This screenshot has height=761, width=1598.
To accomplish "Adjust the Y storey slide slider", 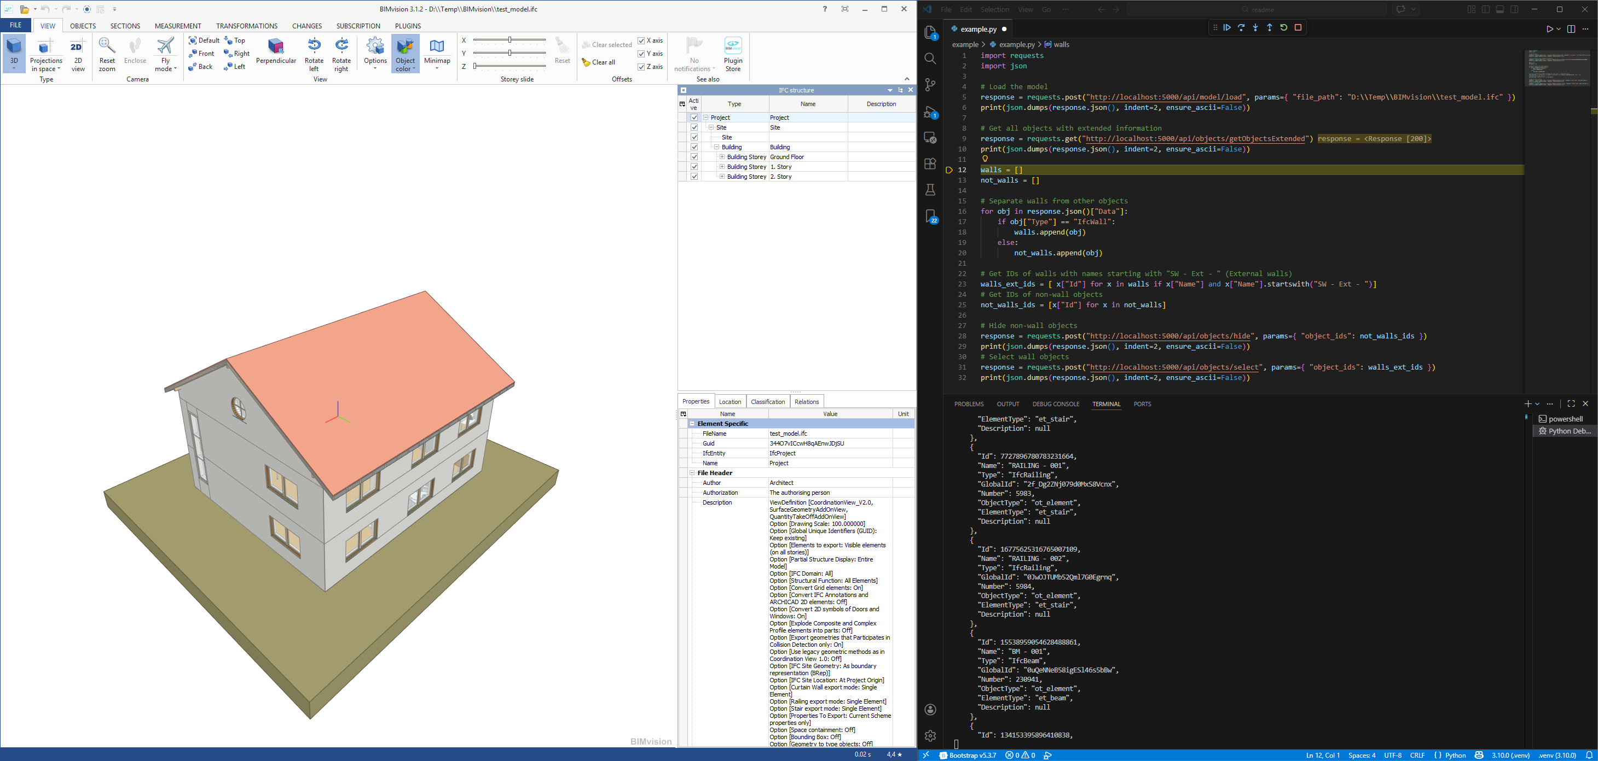I will pyautogui.click(x=510, y=53).
